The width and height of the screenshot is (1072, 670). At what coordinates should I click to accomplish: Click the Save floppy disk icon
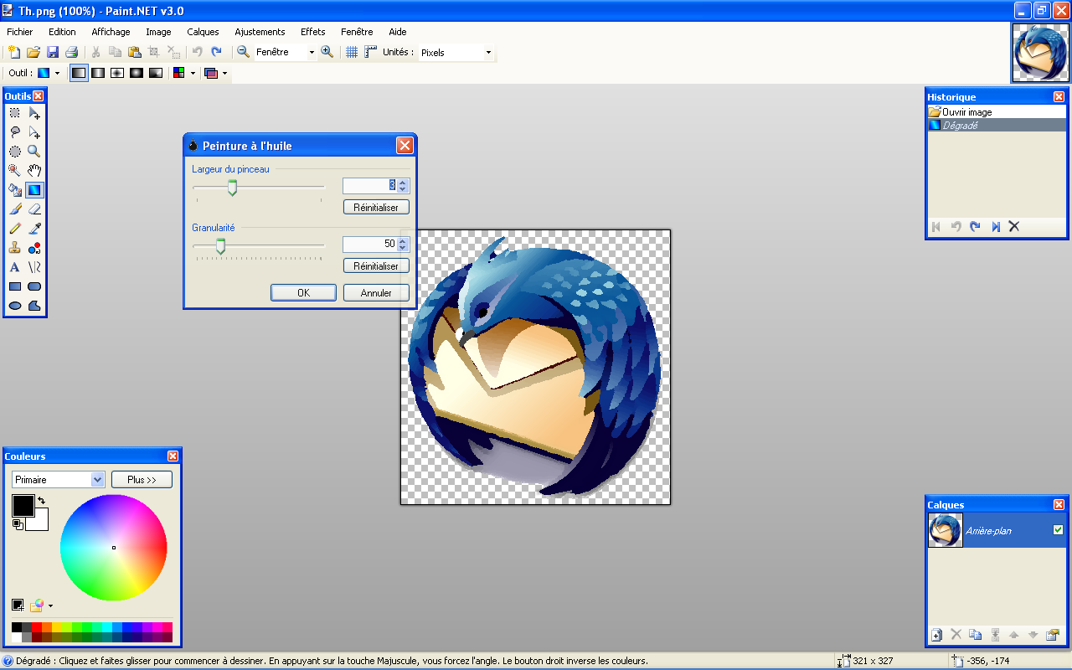coord(53,52)
